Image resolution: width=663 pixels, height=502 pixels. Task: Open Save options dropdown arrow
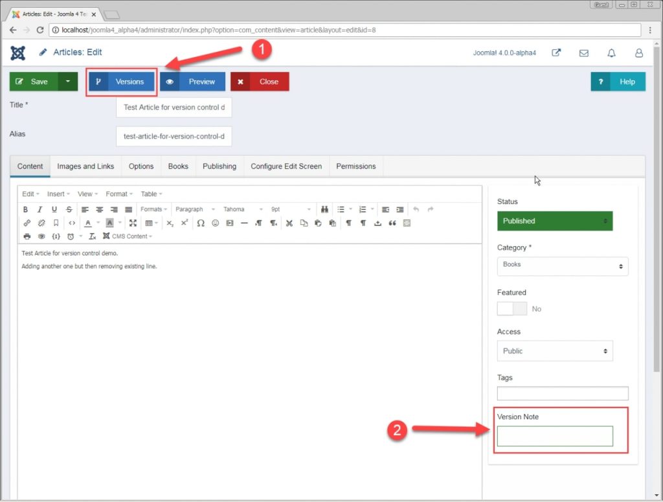point(67,82)
